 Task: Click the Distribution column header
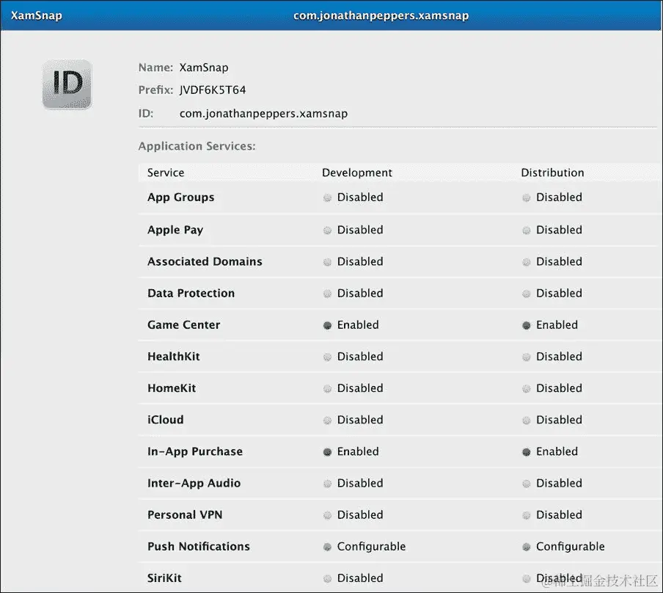pos(552,172)
